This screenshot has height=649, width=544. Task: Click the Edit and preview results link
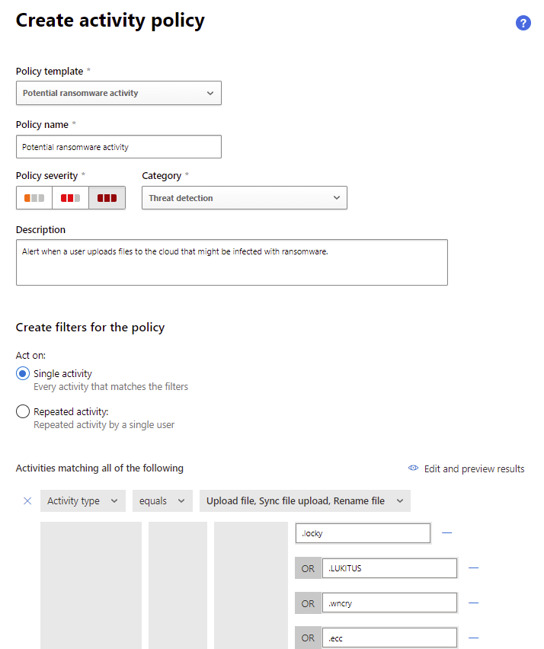click(474, 469)
